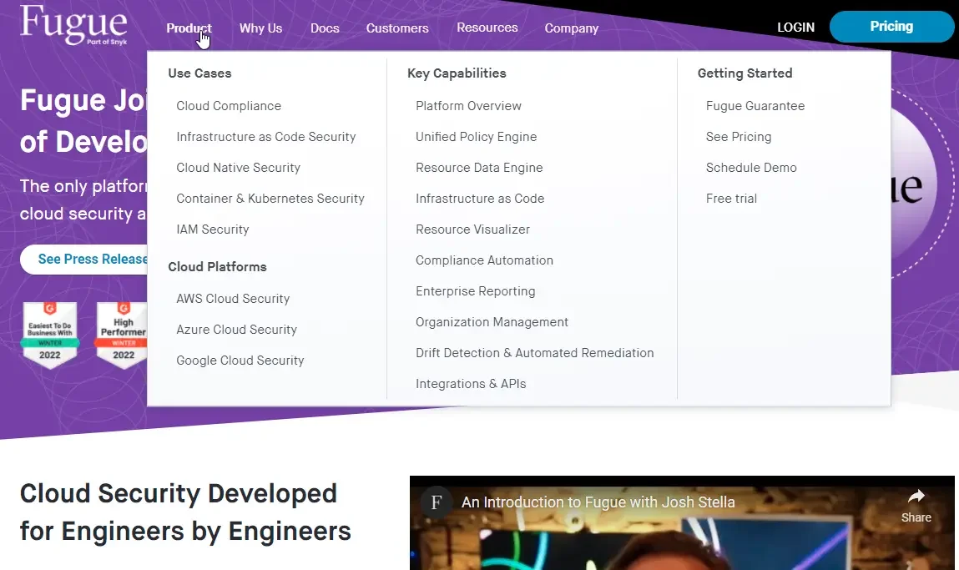
Task: Open the Customers menu
Action: point(397,28)
